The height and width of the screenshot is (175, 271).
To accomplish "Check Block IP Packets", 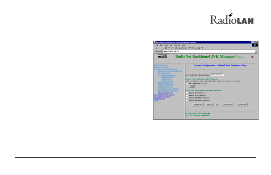I will [187, 93].
